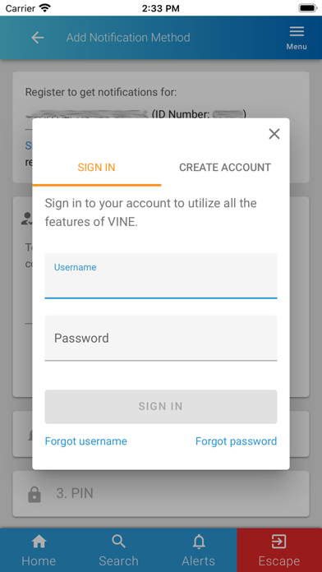Open the Forgot password link
Image resolution: width=322 pixels, height=572 pixels.
pos(237,441)
